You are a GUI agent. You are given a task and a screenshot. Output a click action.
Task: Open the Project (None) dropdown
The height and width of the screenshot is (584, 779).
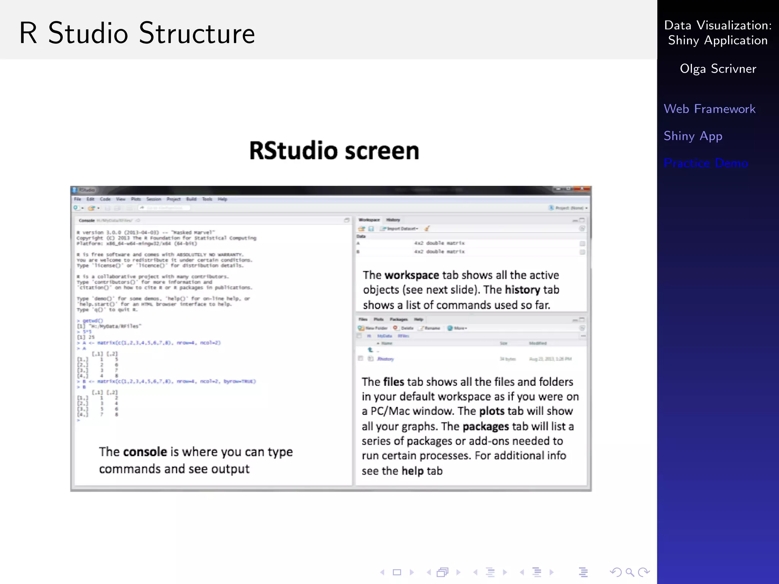568,208
